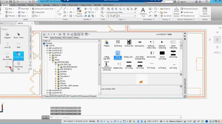Activate Match Properties
Screen dimensions: 222x124
79,12
